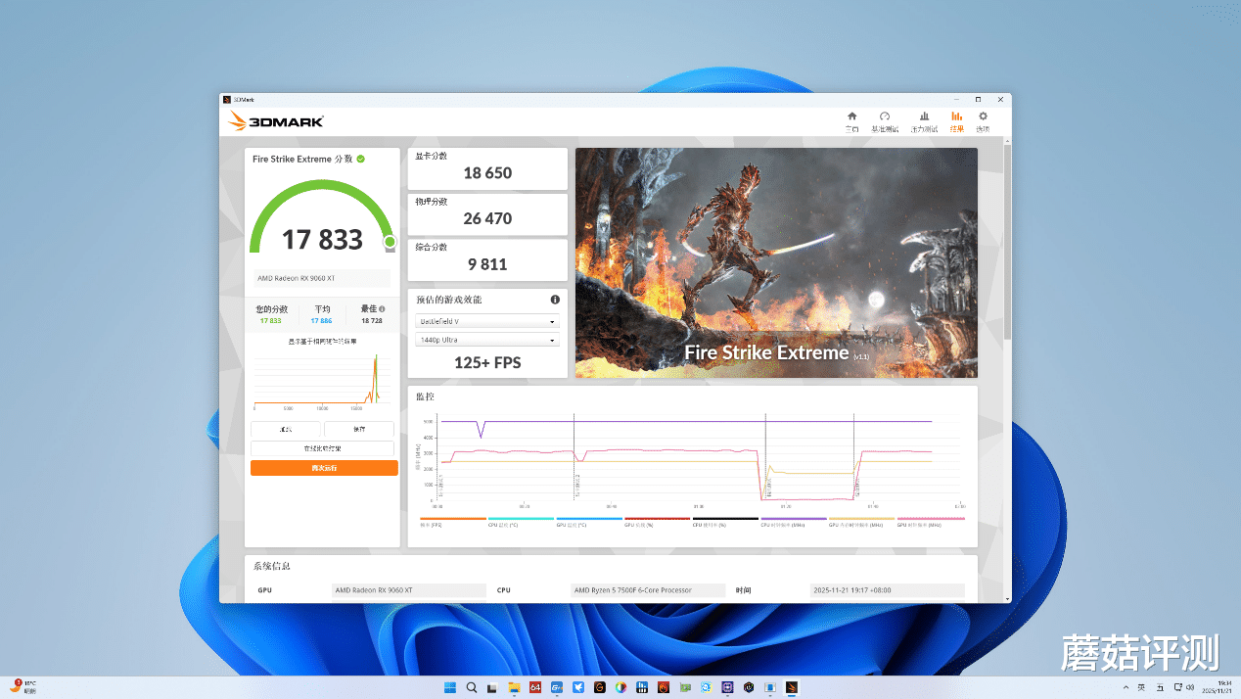Viewport: 1241px width, 699px height.
Task: Click the 125+ FPS estimate
Action: tap(487, 362)
